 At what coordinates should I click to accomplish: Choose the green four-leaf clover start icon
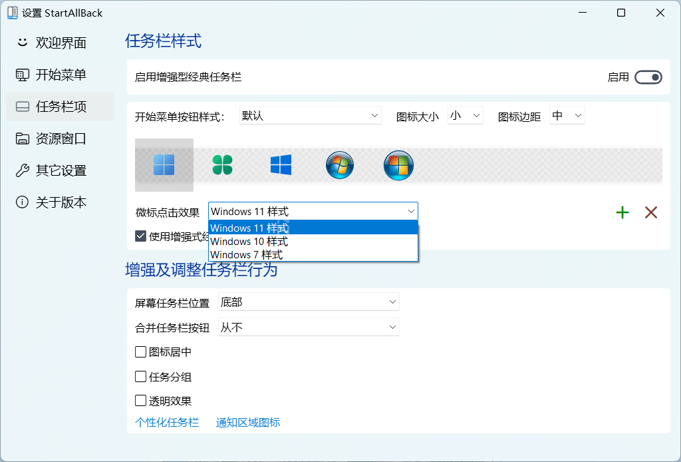(222, 165)
